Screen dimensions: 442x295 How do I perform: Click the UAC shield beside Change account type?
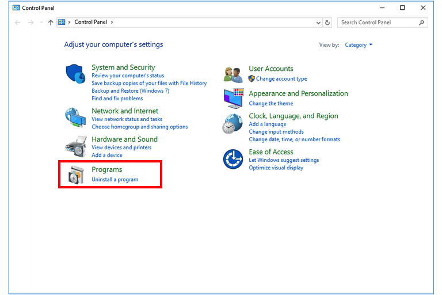[x=252, y=78]
